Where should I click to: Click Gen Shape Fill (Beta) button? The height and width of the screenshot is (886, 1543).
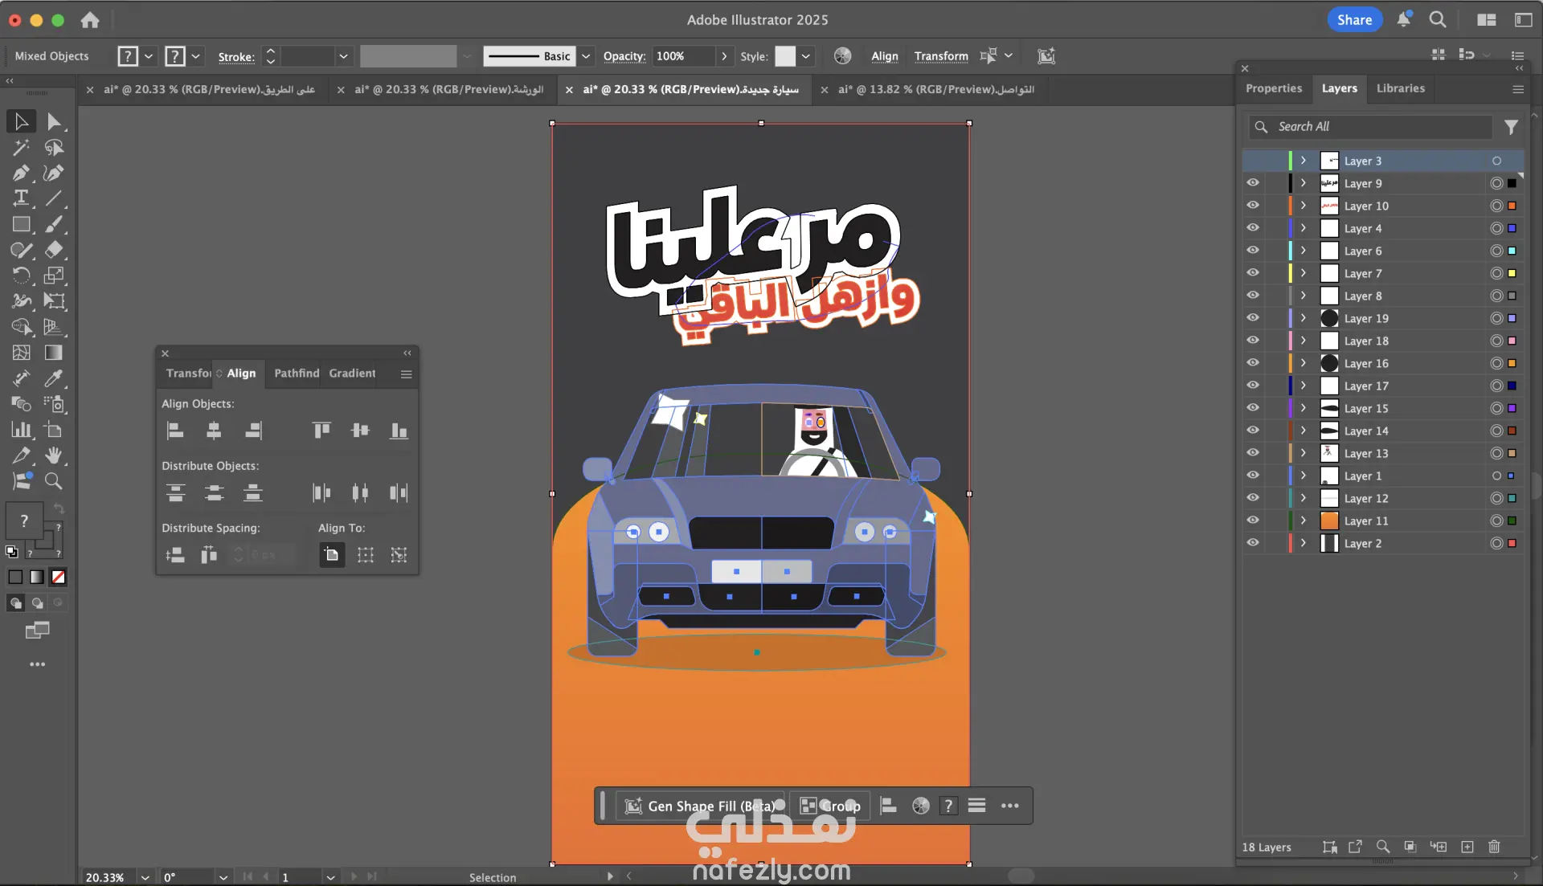tap(699, 806)
